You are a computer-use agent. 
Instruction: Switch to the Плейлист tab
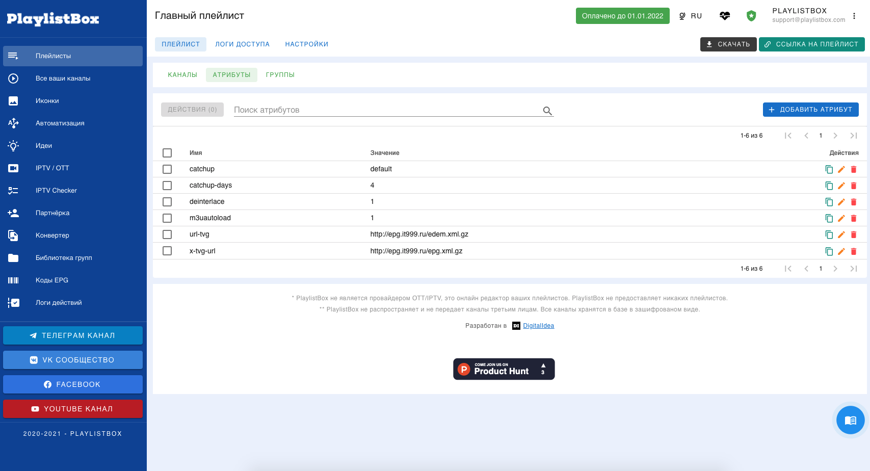180,44
